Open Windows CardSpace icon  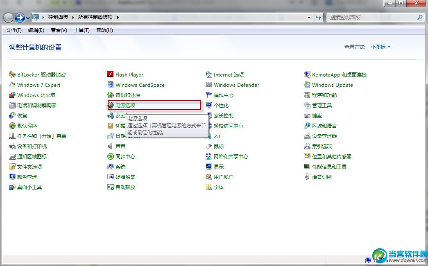click(x=110, y=85)
